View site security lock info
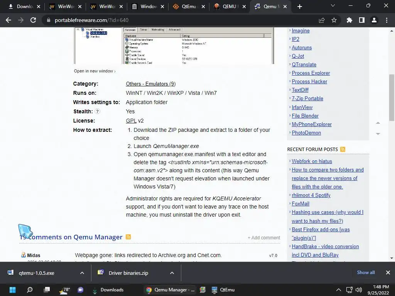 [49, 20]
